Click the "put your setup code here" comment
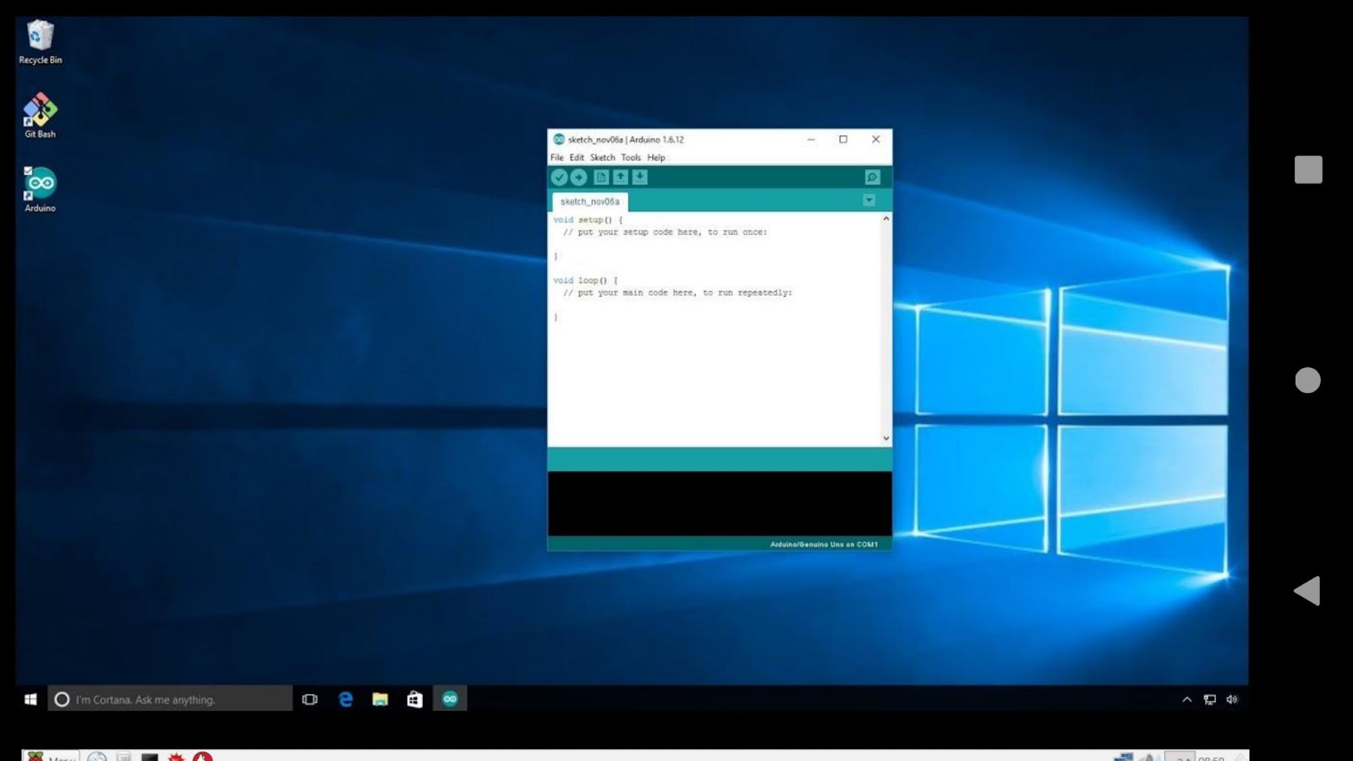1353x761 pixels. click(666, 232)
